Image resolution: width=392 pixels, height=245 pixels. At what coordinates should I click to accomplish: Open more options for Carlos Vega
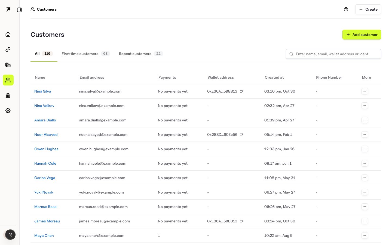coord(365,178)
